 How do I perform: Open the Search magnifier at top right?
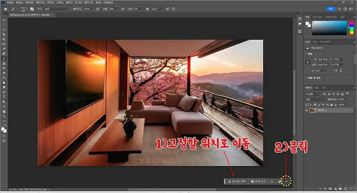[339, 9]
